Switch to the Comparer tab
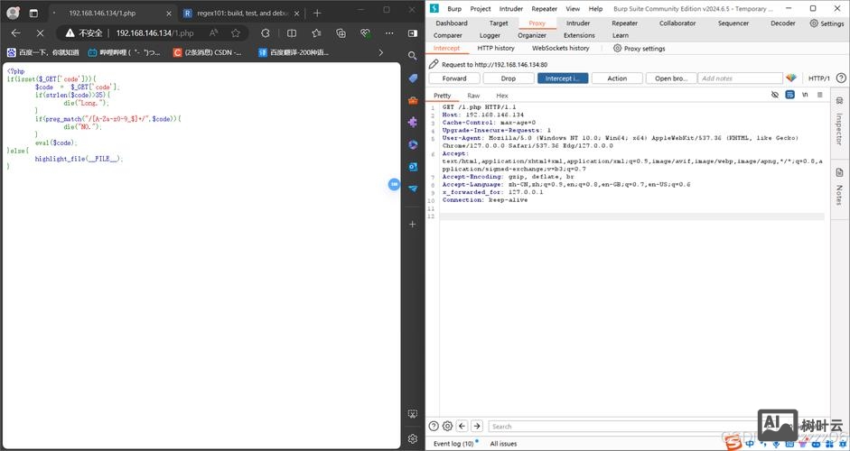The width and height of the screenshot is (850, 451). pos(448,35)
